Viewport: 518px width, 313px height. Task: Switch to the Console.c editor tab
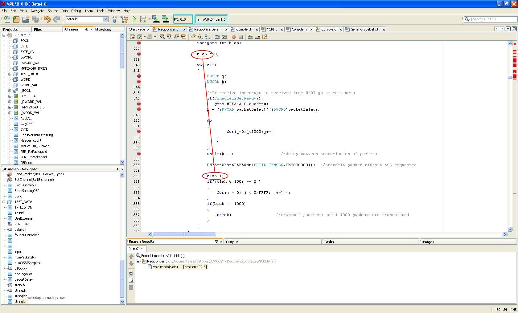tap(328, 29)
